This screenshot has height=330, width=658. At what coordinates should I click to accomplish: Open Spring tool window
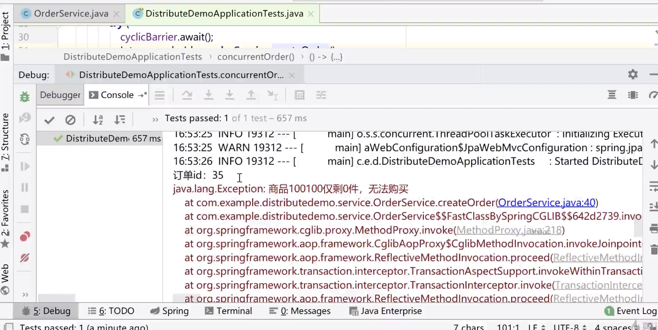click(x=169, y=311)
